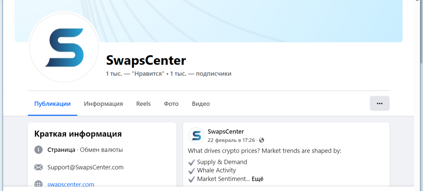This screenshot has width=423, height=191.
Task: Click the info icon beside Страница
Action: coord(39,150)
